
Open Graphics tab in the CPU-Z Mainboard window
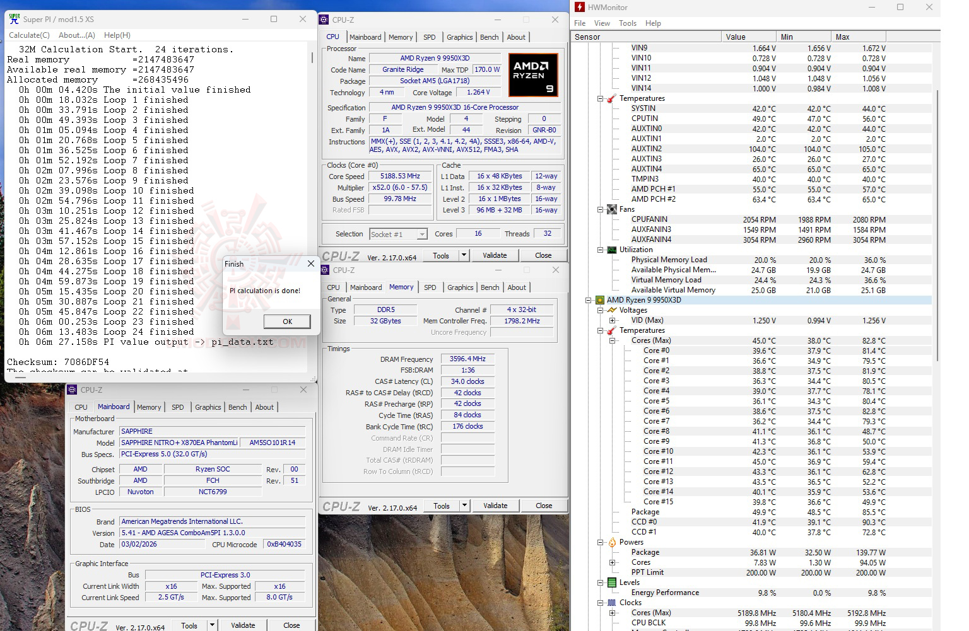pos(208,407)
